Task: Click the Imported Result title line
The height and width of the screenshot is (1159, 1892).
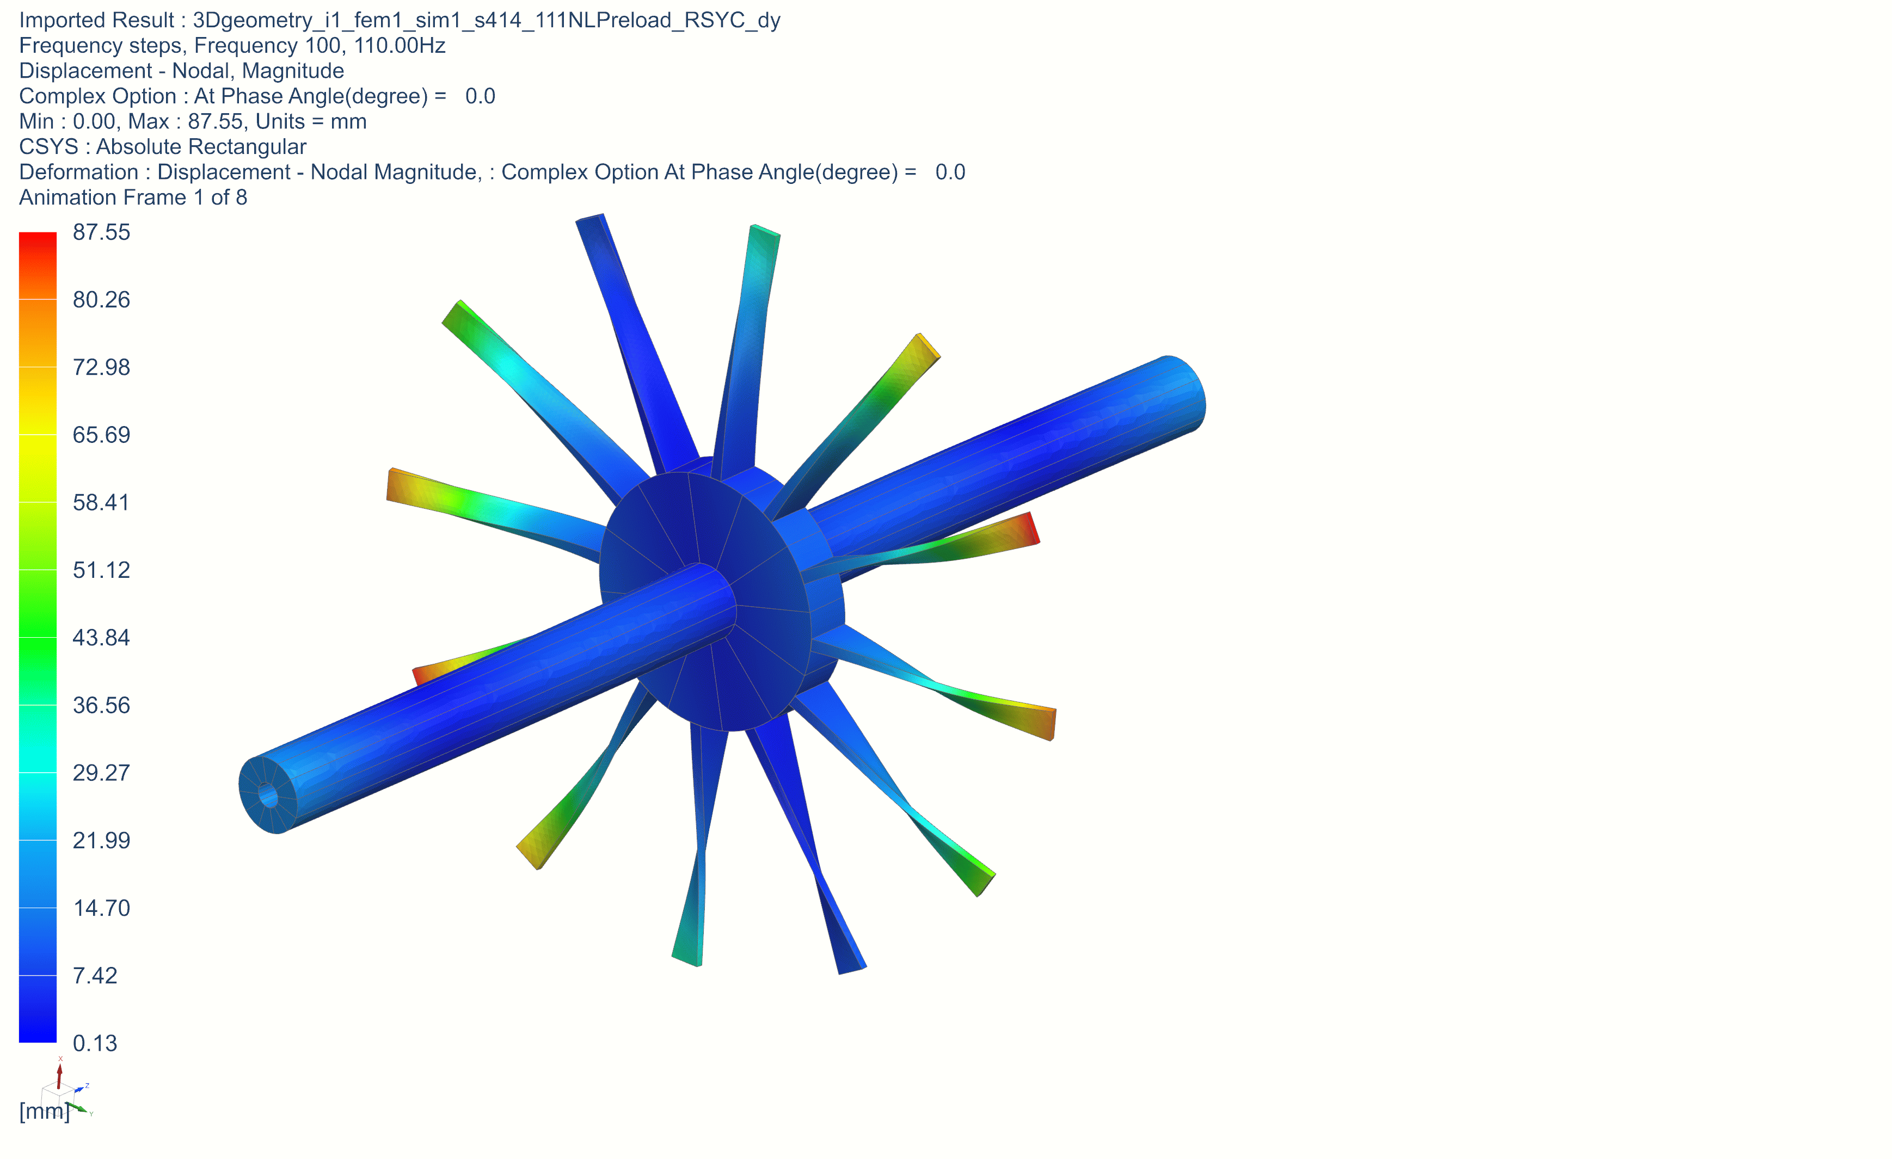Action: pyautogui.click(x=400, y=21)
